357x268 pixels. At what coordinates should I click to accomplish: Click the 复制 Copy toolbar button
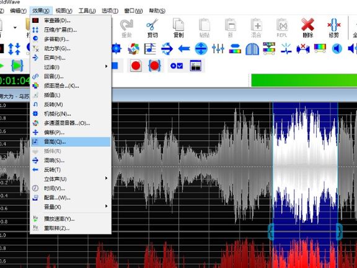coord(178,28)
